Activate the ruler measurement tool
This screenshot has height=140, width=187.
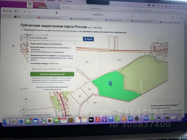24,109
